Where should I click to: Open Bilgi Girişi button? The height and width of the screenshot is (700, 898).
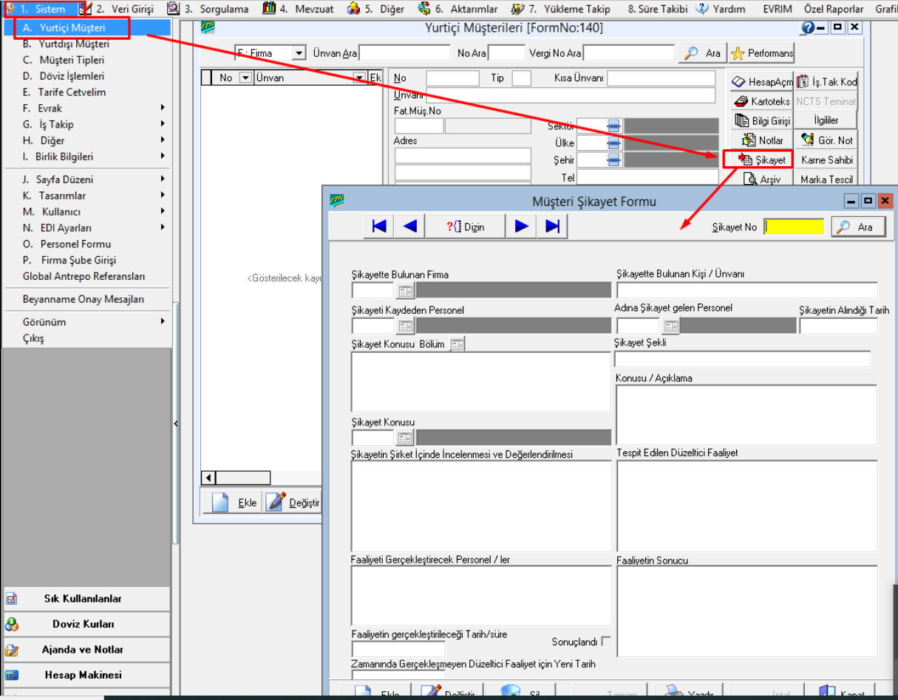point(761,120)
